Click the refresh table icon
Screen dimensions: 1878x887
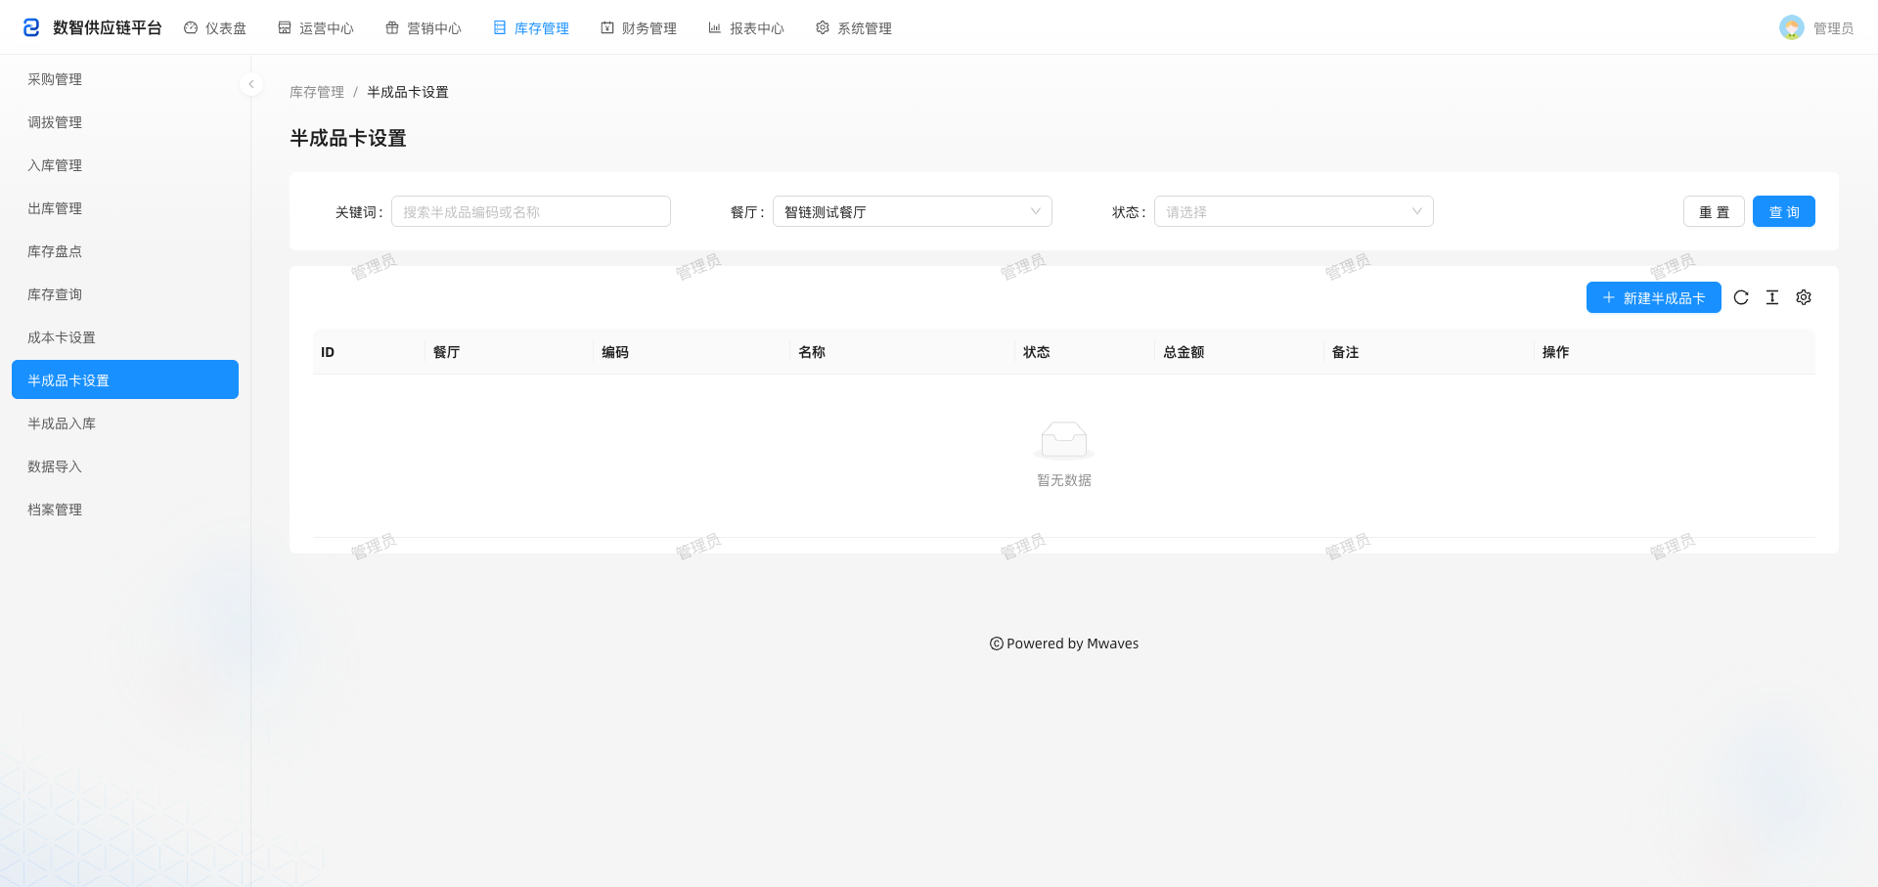(1741, 297)
